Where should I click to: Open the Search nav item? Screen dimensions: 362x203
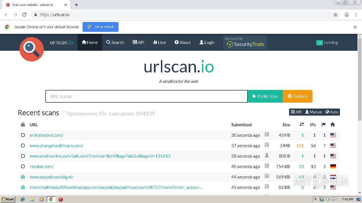115,43
